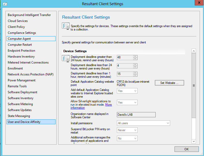Image resolution: width=204 pixels, height=156 pixels.
Task: Click the checklist icon beside the settings description
Action: tap(66, 26)
